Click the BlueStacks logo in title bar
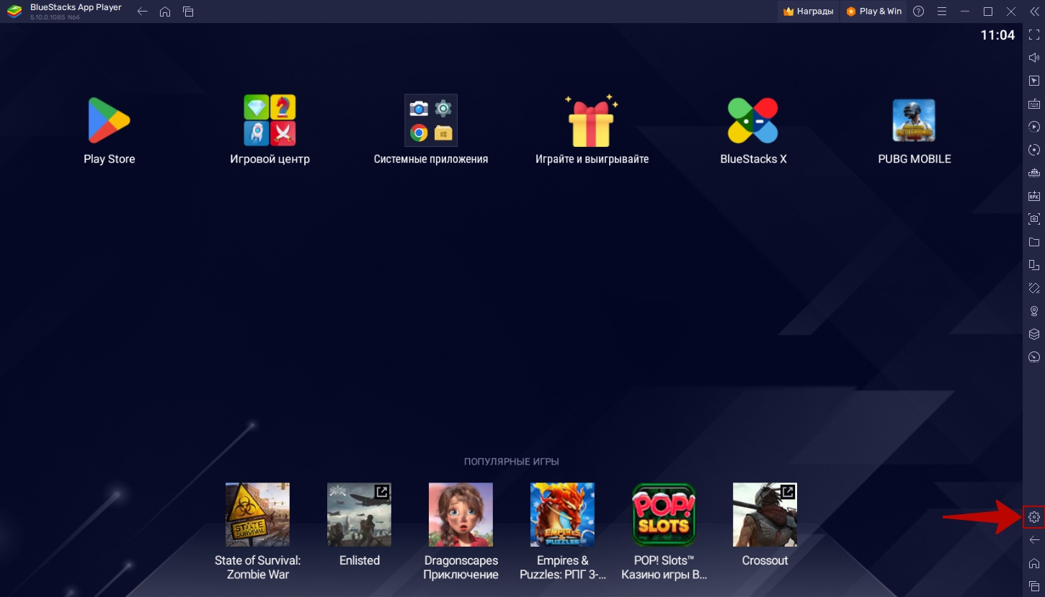Viewport: 1045px width, 597px height. pos(14,12)
